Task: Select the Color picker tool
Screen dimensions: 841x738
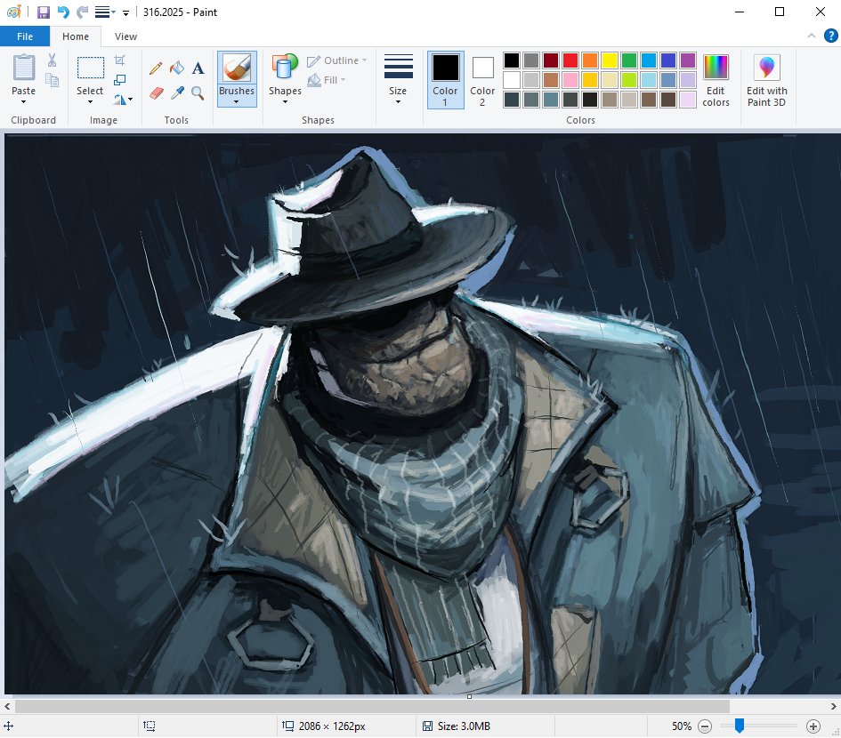Action: [177, 92]
